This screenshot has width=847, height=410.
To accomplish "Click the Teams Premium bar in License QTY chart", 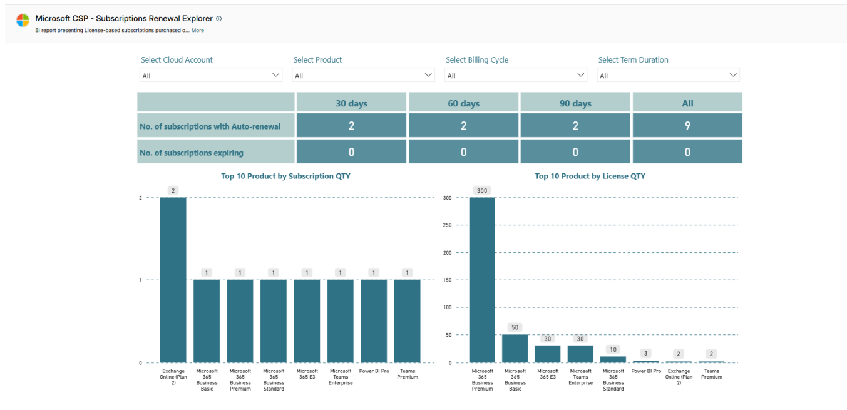I will (712, 361).
